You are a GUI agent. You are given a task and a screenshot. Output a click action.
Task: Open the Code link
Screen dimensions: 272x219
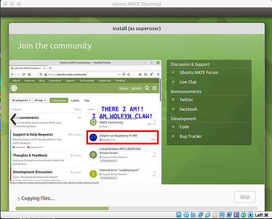[184, 127]
